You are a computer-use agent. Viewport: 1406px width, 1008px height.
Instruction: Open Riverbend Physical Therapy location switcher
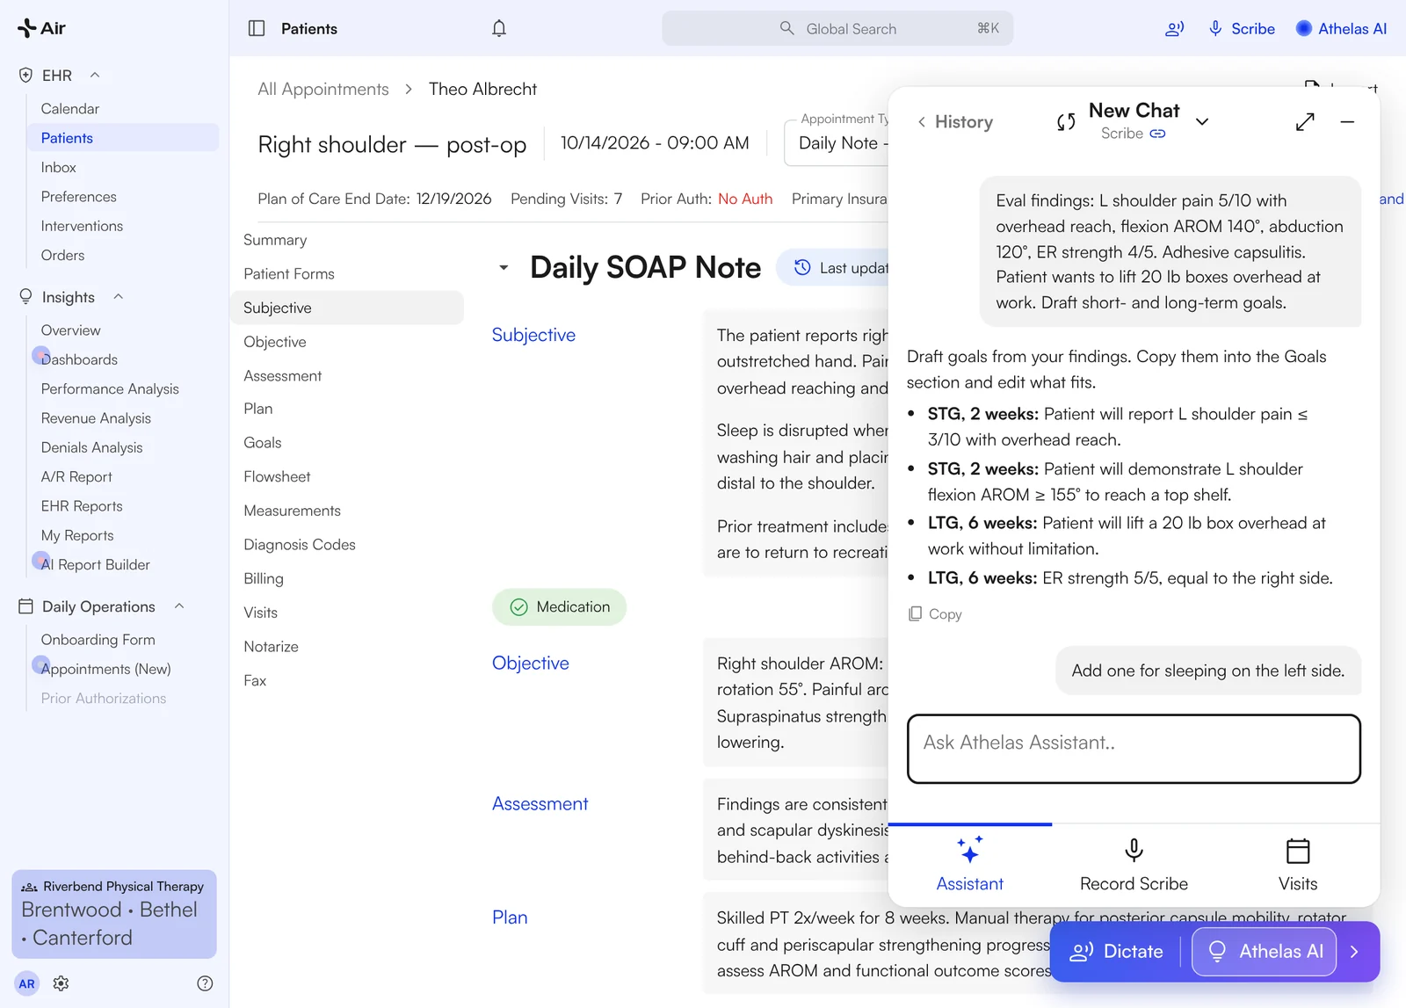114,914
